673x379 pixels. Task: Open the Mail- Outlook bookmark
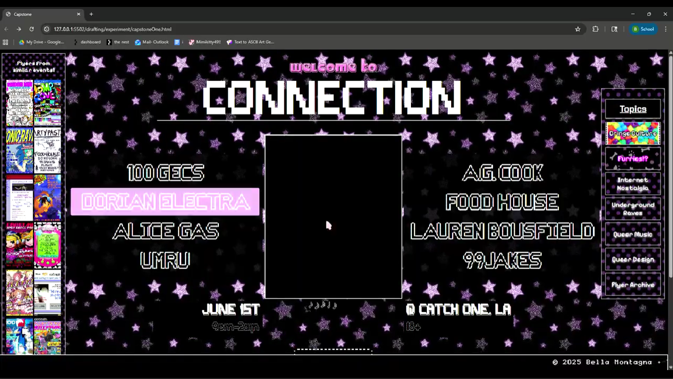pos(152,42)
